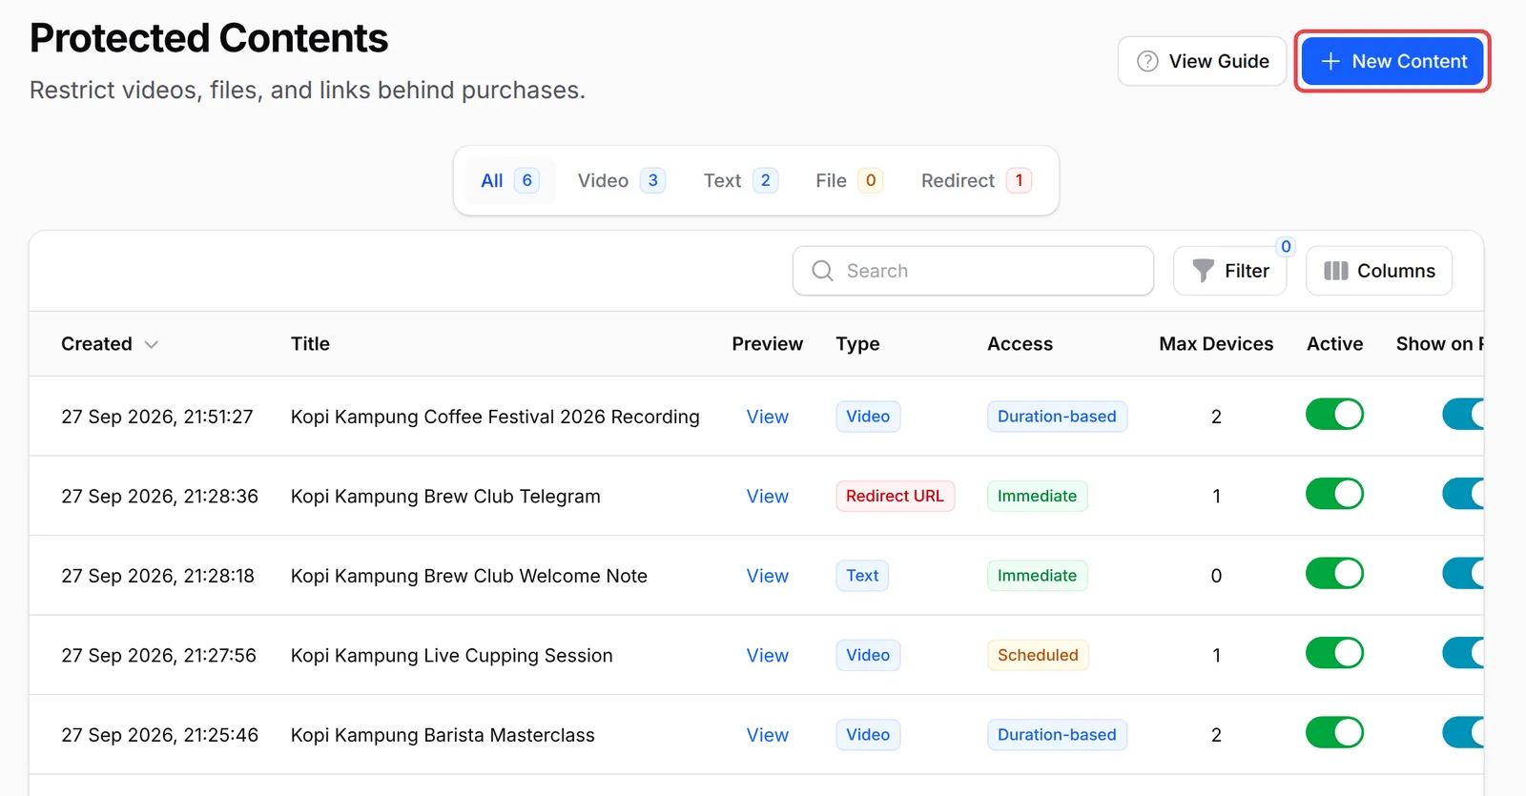Open View preview for Live Cupping Session
The height and width of the screenshot is (796, 1526).
(x=767, y=656)
